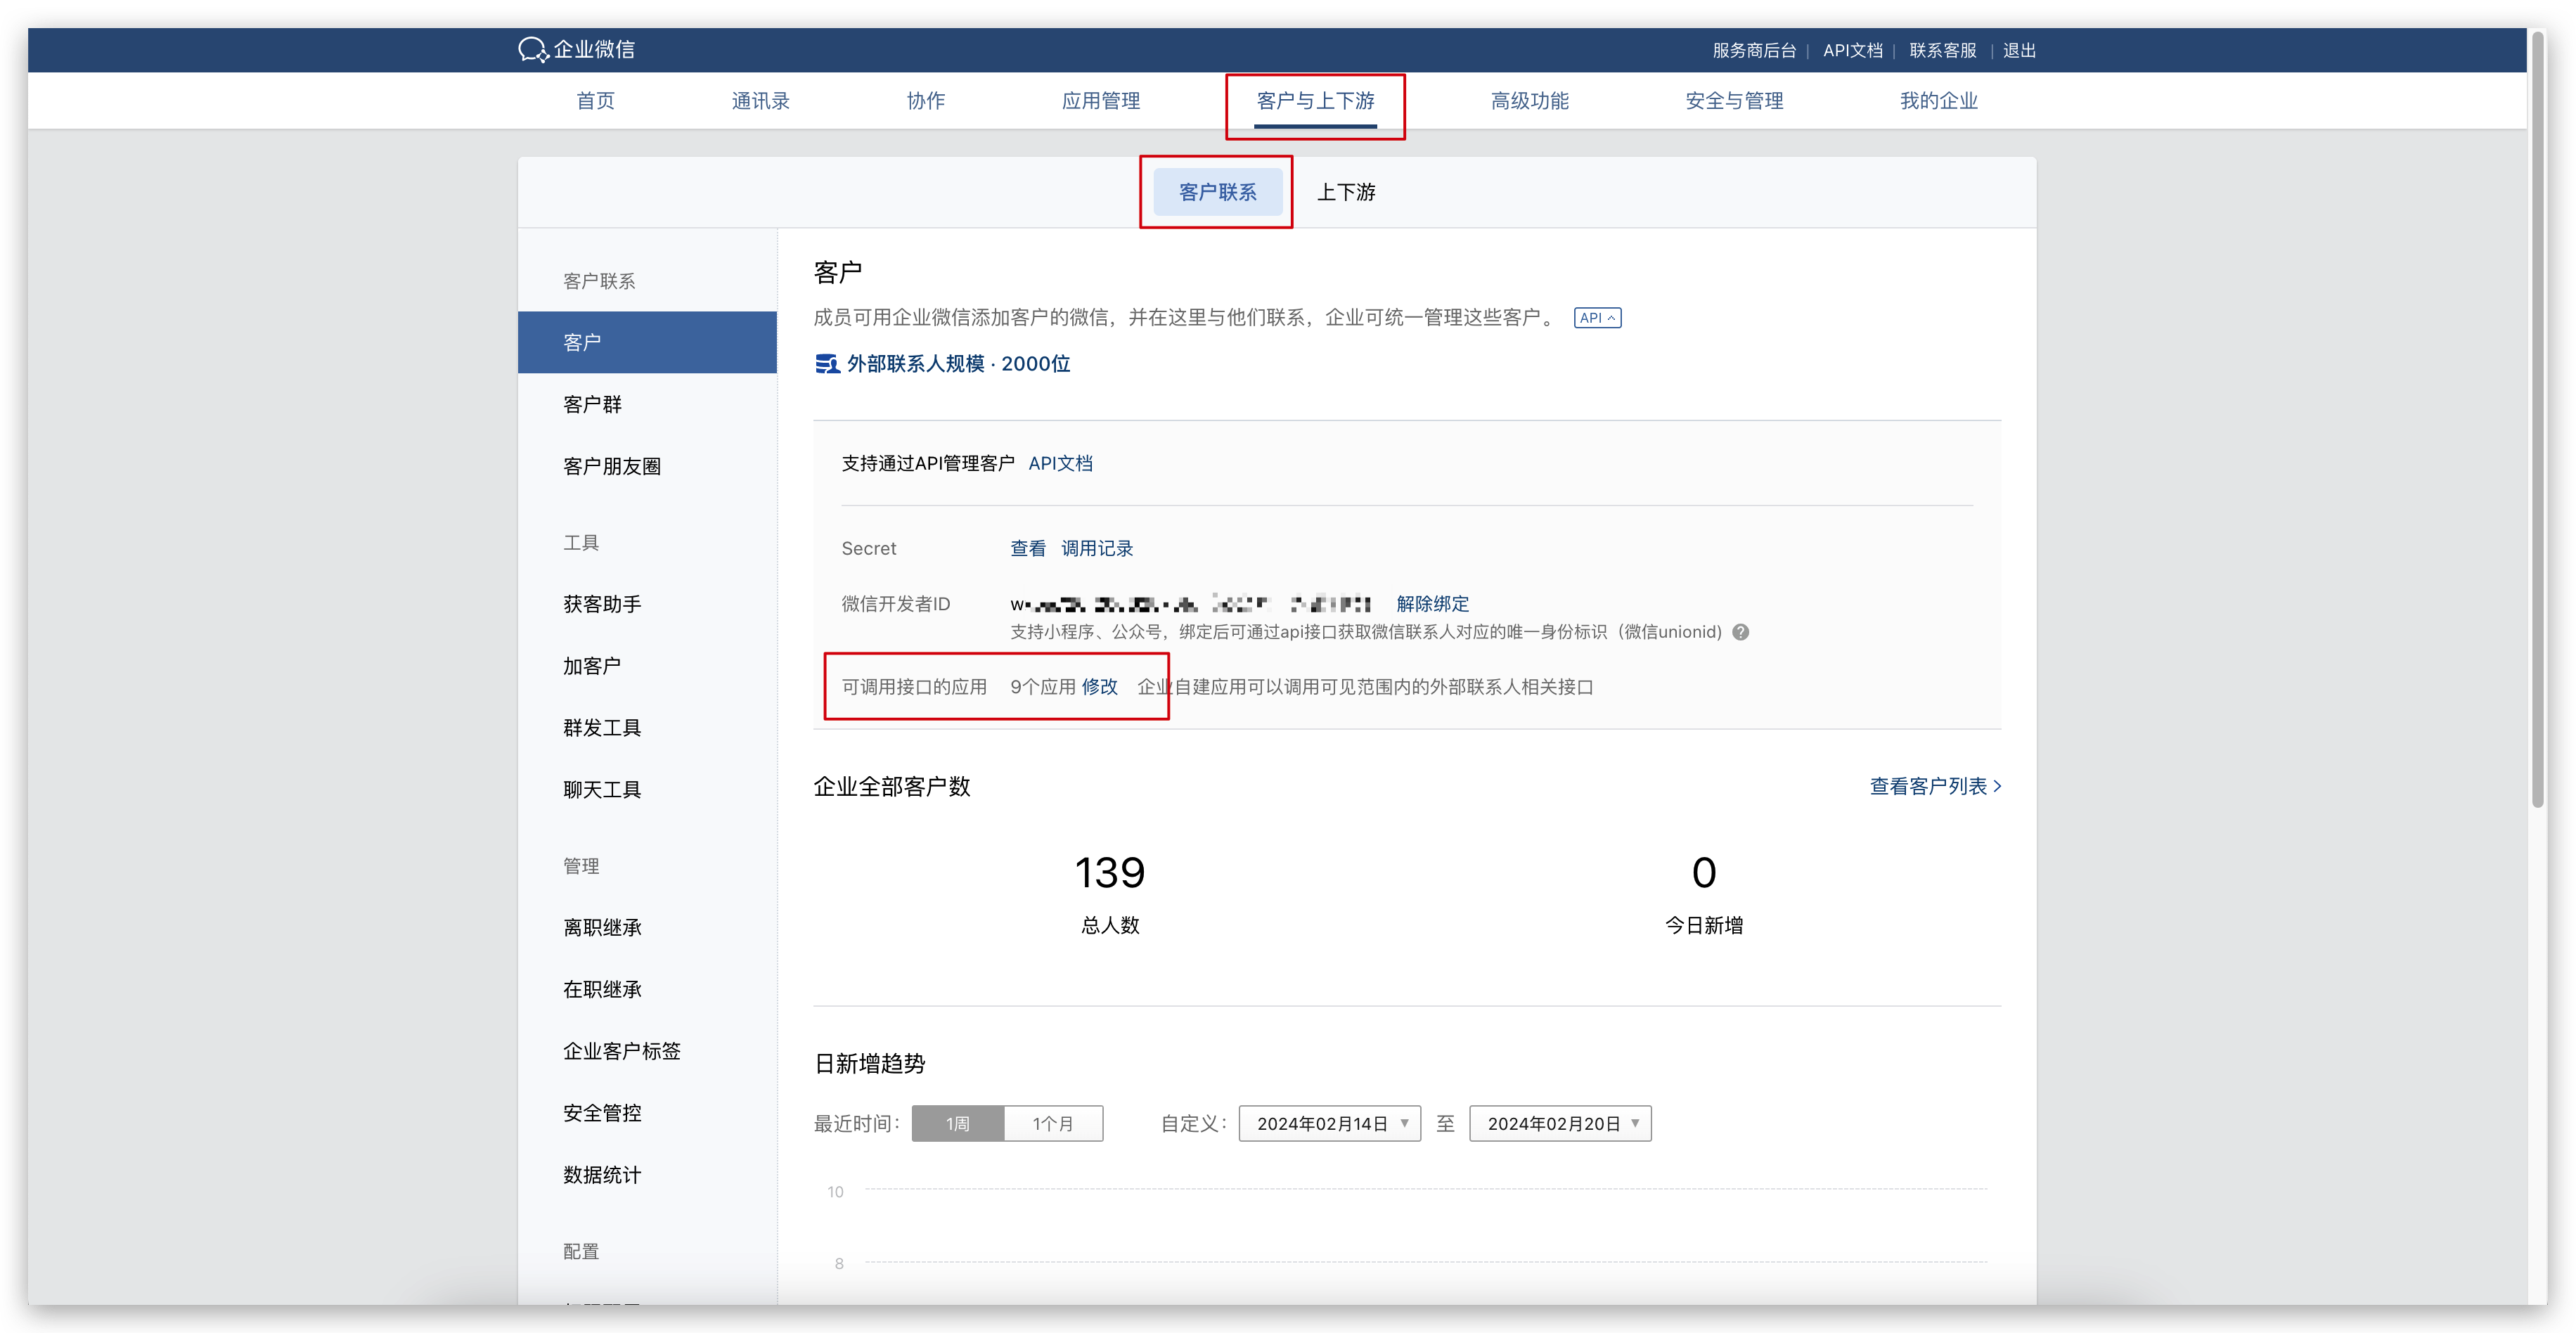Click the 0 今日新增 value
Screen dimensions: 2576x1333
click(x=1703, y=873)
